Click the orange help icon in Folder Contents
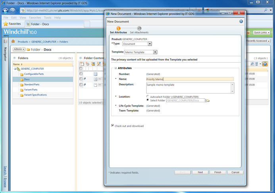275x193 pixels. pyautogui.click(x=265, y=64)
